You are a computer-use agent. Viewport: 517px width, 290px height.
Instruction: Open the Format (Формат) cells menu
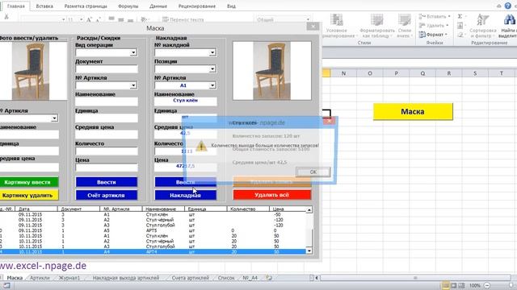434,35
